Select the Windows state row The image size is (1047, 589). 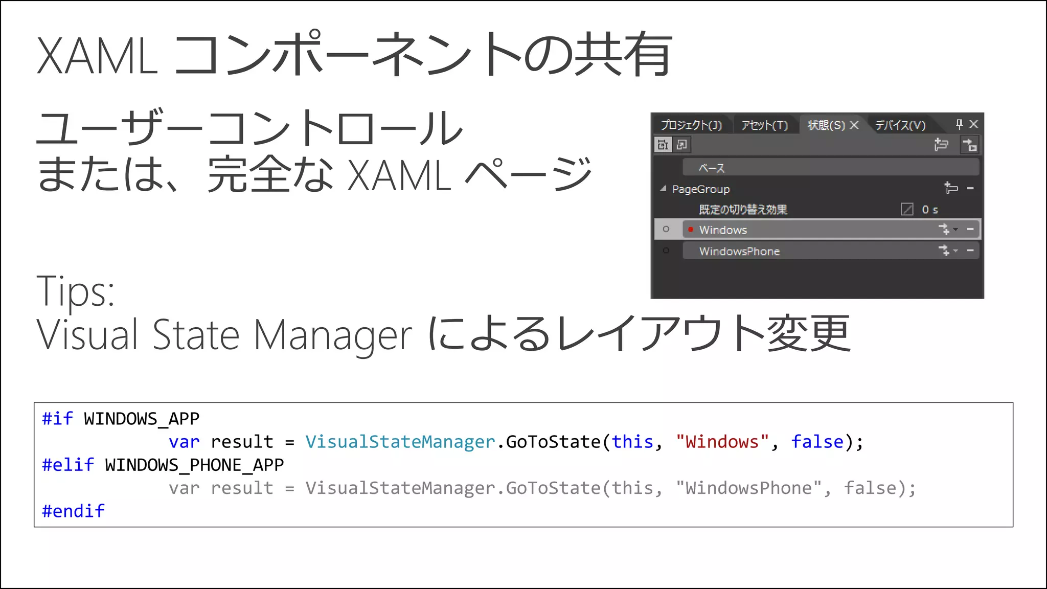coord(831,230)
